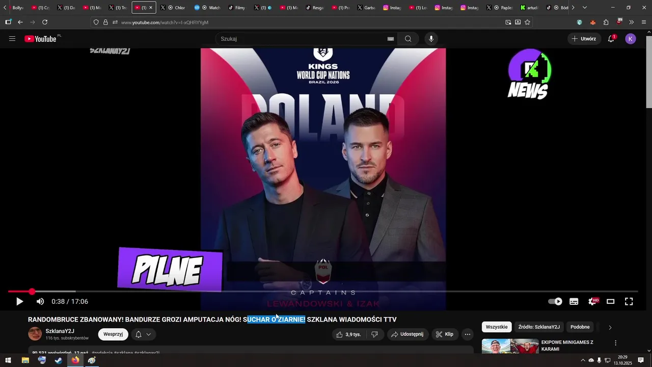Reload the current page
652x367 pixels.
[x=45, y=22]
